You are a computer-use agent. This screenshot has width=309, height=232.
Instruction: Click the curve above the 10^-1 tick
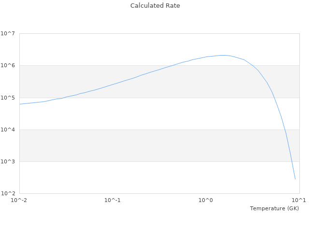pos(112,85)
